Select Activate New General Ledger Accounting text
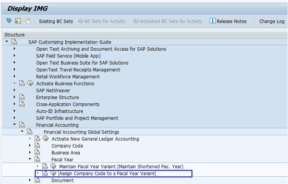Image resolution: width=288 pixels, height=184 pixels. 95,139
